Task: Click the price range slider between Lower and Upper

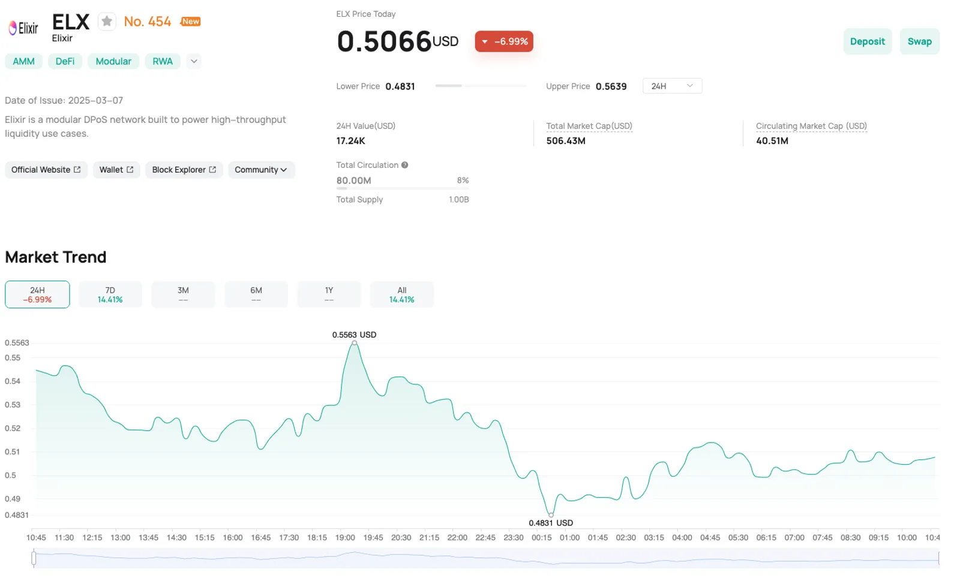Action: (481, 86)
